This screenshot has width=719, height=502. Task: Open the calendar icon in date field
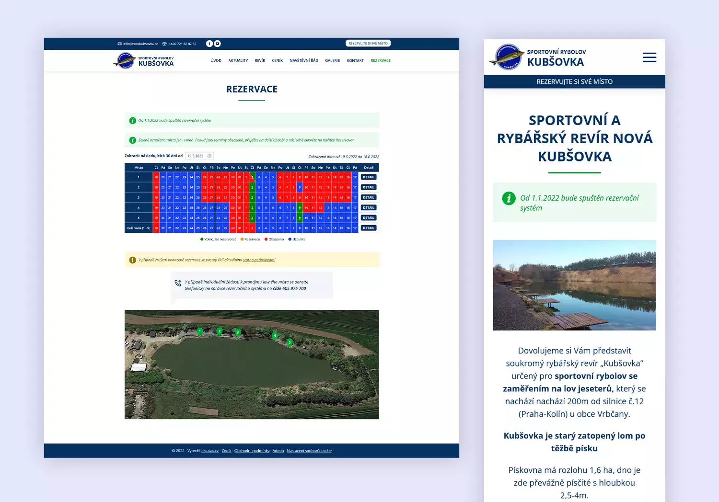(209, 156)
